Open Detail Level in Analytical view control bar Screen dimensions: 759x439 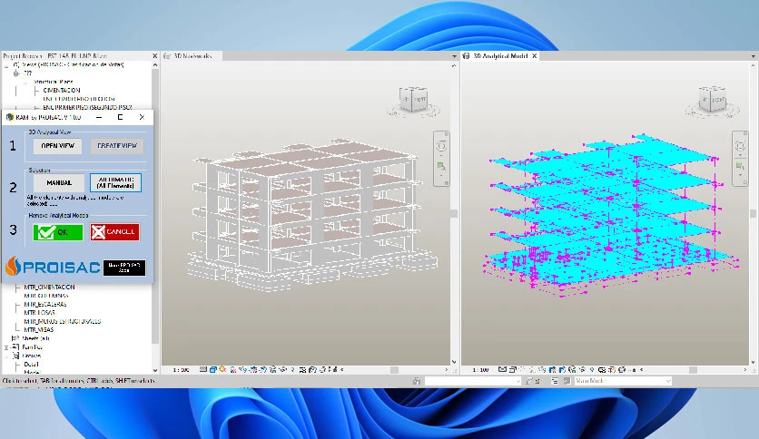click(x=502, y=369)
